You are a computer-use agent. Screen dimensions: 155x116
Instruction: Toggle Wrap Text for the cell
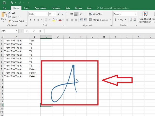click(x=96, y=14)
